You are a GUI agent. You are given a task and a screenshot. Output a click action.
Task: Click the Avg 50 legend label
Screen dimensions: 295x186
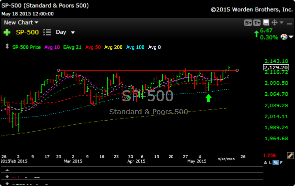coord(93,47)
